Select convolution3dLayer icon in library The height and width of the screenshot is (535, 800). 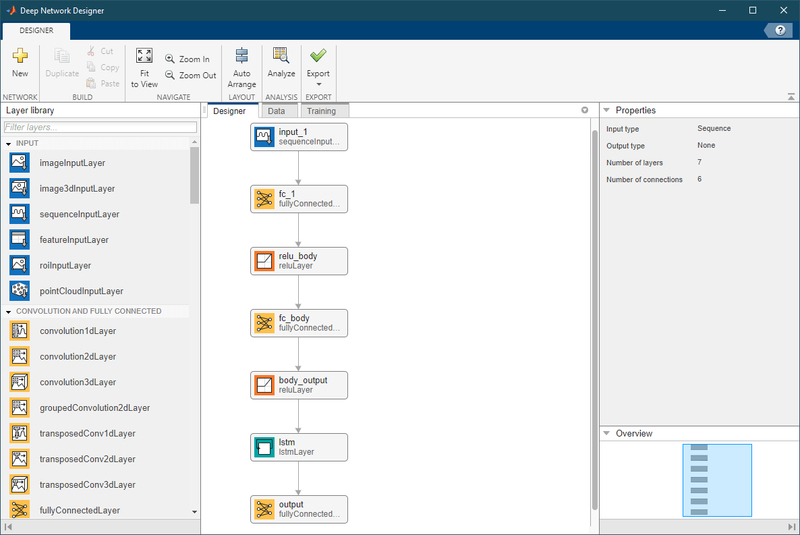[20, 382]
